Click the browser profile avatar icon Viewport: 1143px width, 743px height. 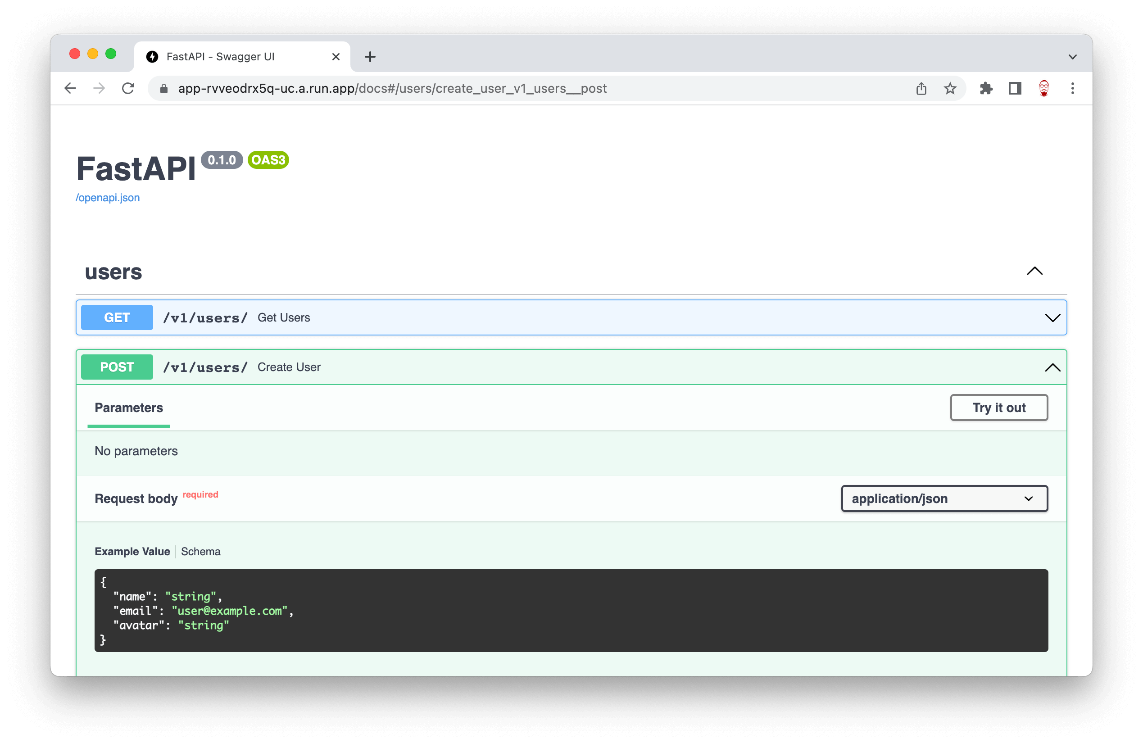[1043, 88]
